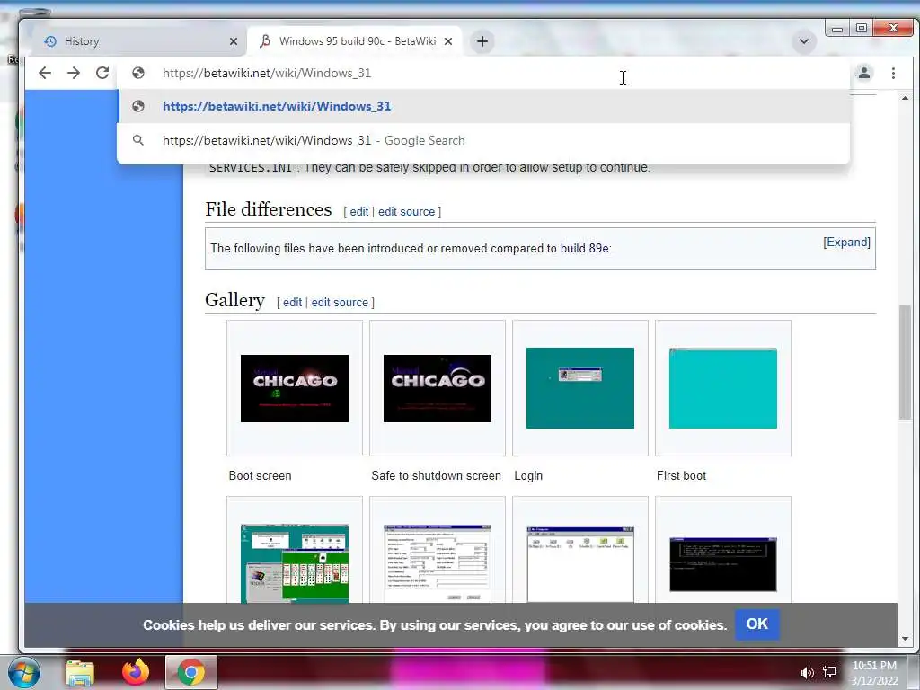
Task: Click the scrollbar down arrow
Action: [x=905, y=639]
